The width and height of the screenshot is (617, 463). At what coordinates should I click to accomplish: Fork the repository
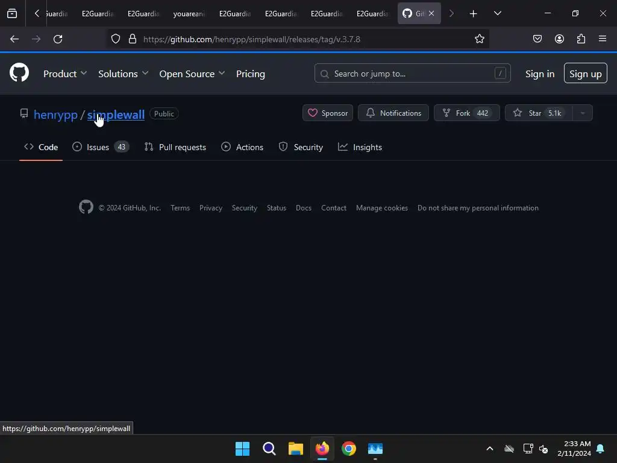point(467,113)
